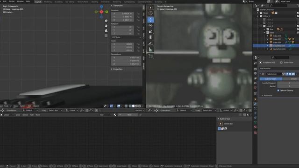Toggle lock on Rotation X value
The image size is (299, 168).
pos(138,27)
